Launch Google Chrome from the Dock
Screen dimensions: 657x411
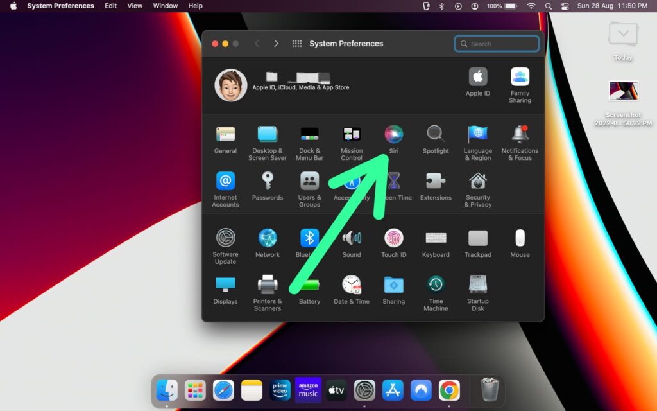tap(449, 390)
